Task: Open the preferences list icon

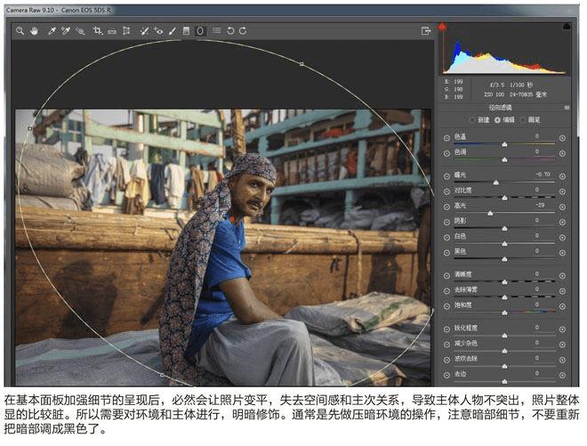Action: 216,31
